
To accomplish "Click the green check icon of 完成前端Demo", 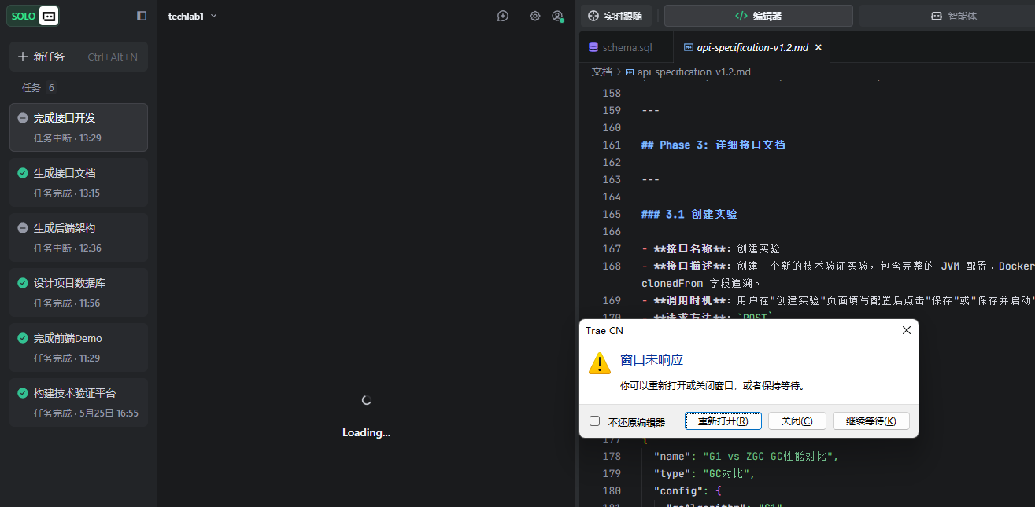I will click(23, 338).
